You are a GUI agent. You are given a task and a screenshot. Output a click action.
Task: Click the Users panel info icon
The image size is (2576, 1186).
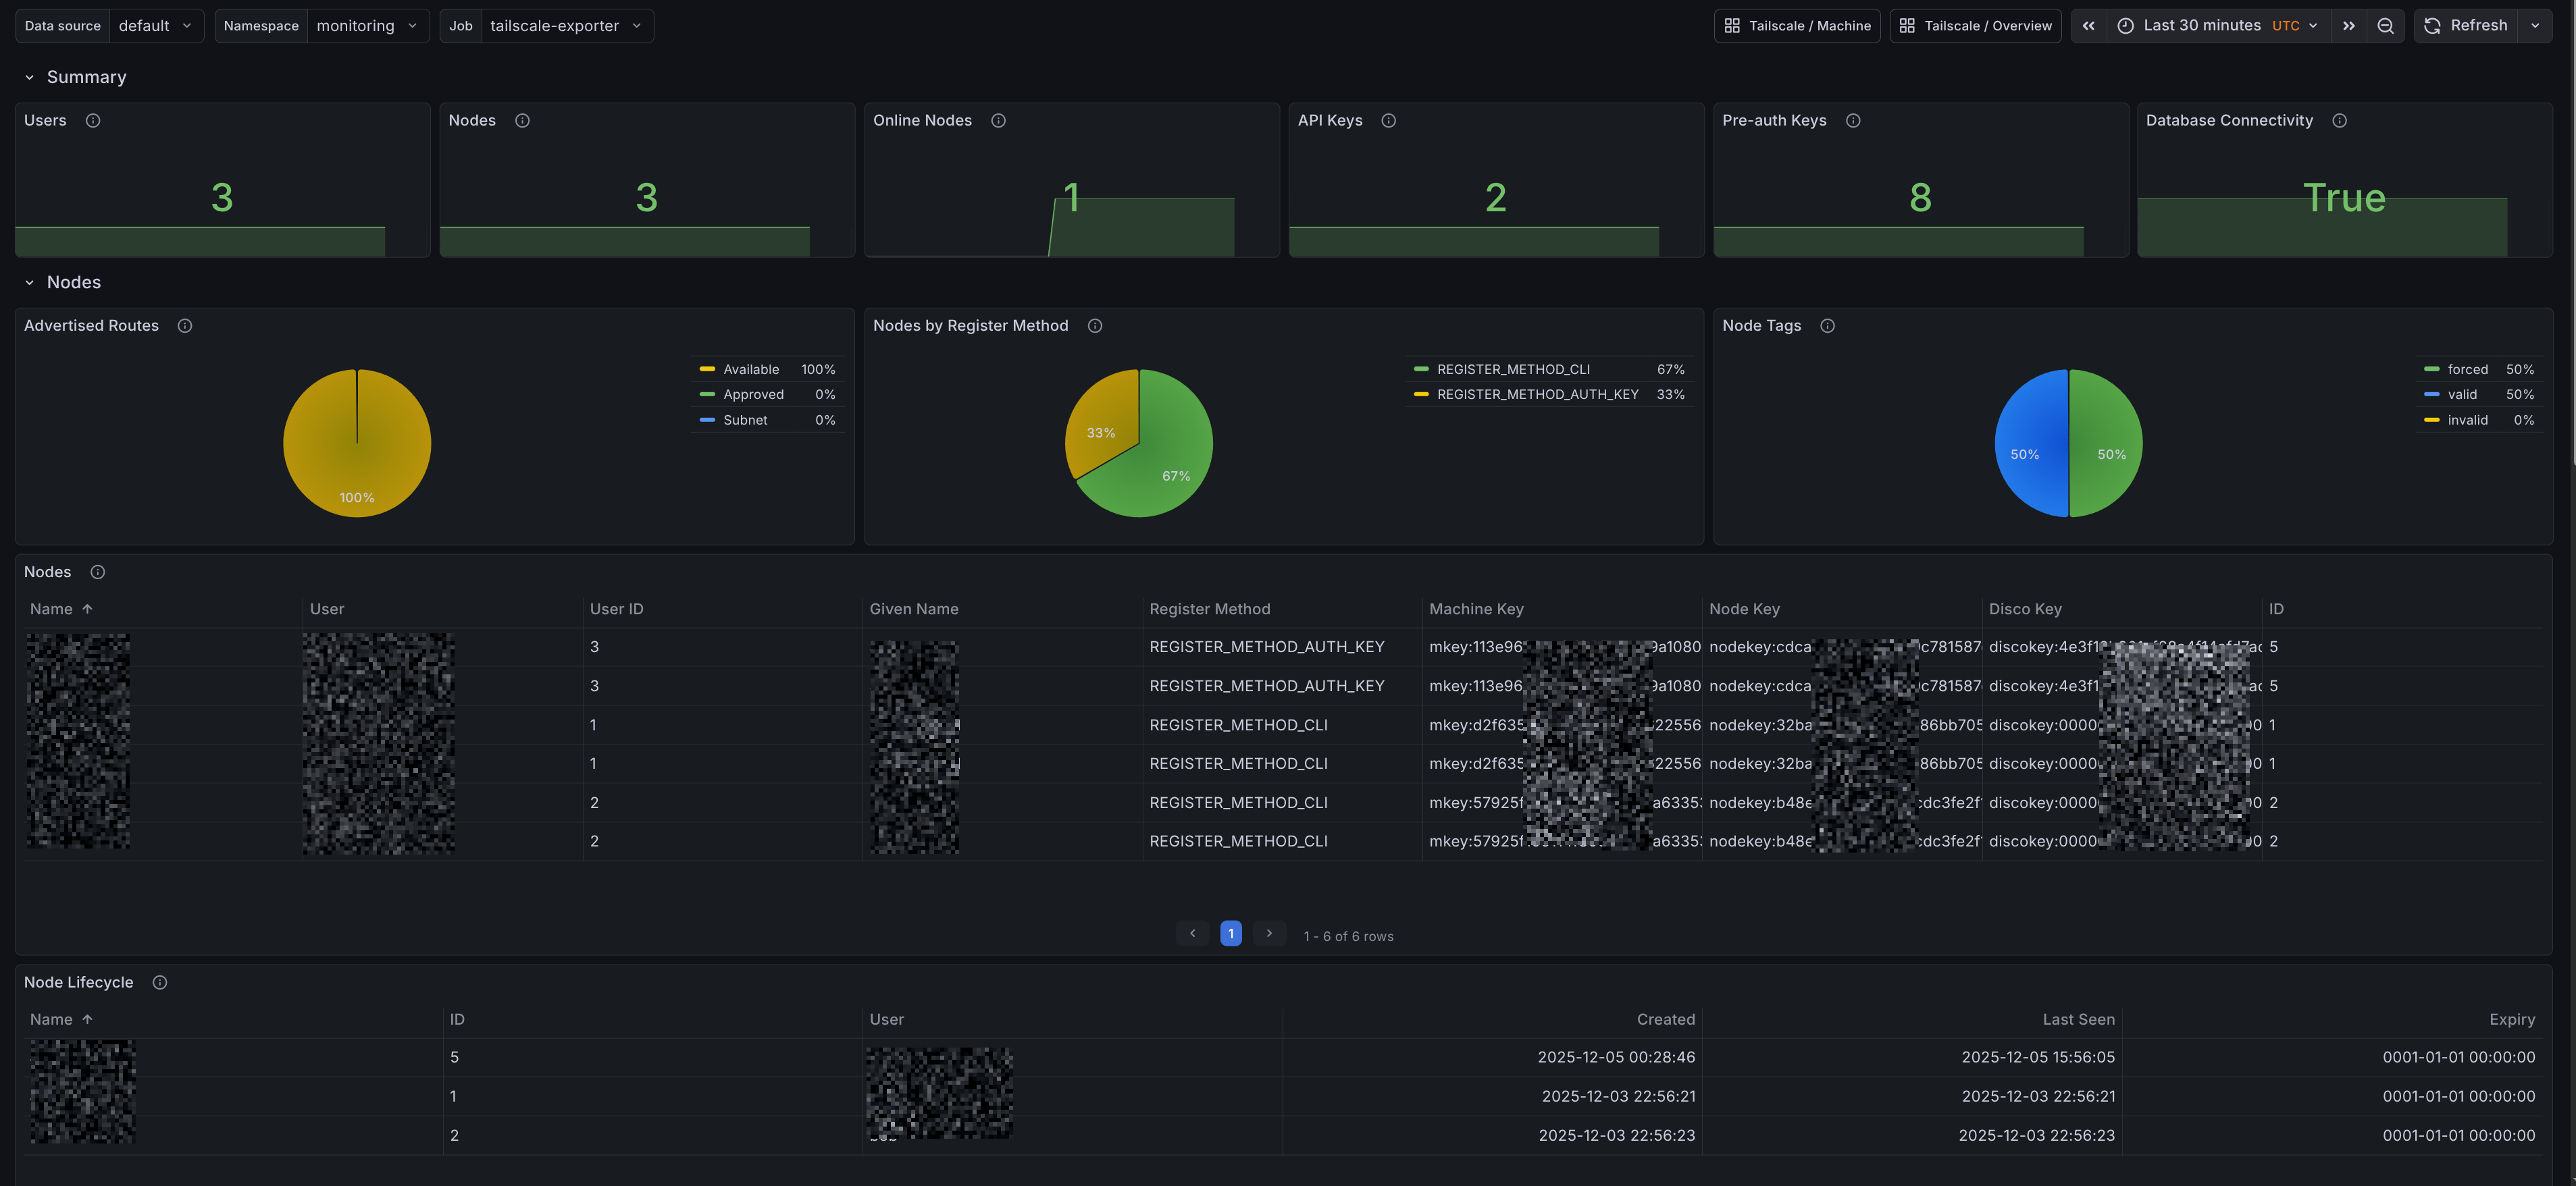coord(93,120)
